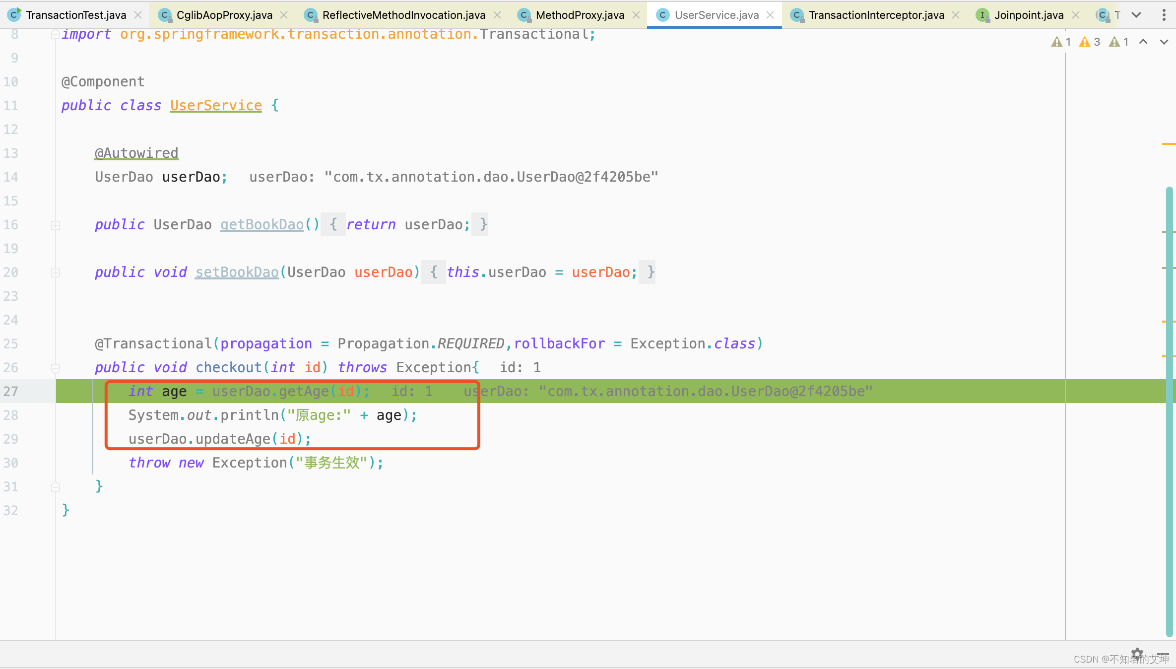The width and height of the screenshot is (1176, 669).
Task: Click userDao.updateAge call on line 29
Action: tap(220, 439)
